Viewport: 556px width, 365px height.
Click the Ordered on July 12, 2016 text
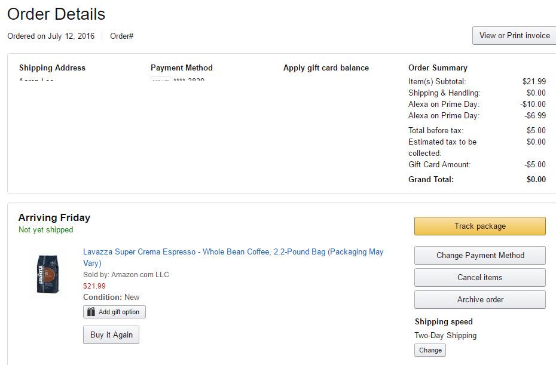pos(51,36)
